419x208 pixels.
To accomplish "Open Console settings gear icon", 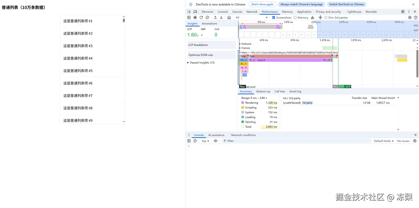I will pos(415,141).
